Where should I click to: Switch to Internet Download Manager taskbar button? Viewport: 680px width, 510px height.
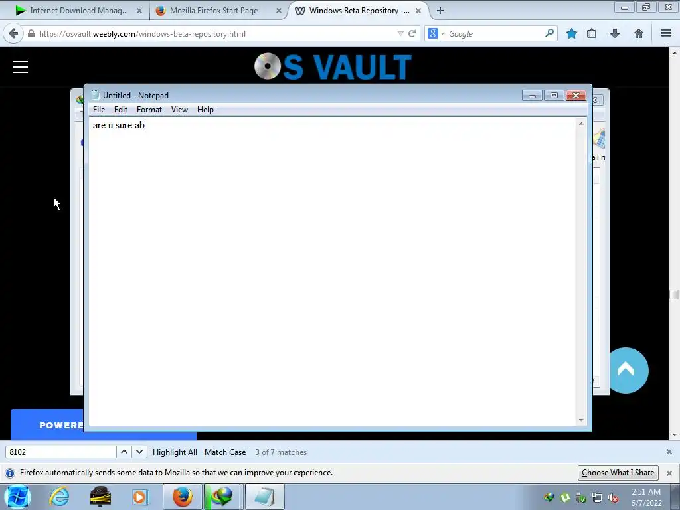point(222,497)
